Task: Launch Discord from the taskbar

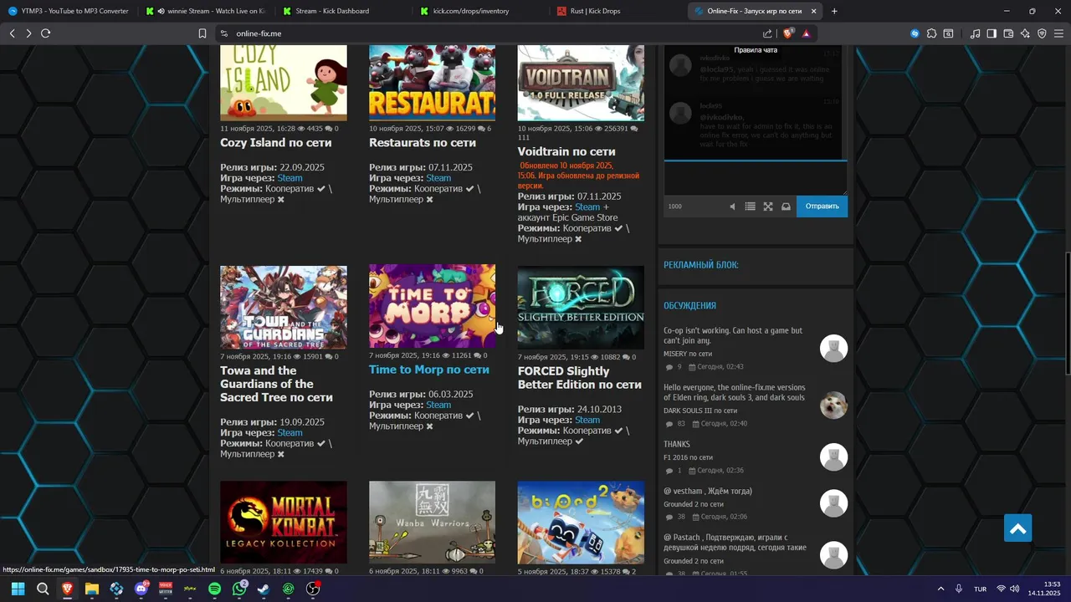Action: [x=141, y=589]
